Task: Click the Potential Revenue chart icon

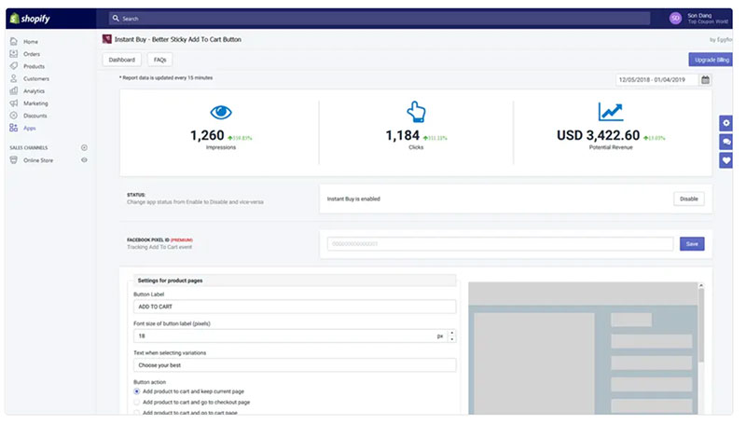Action: coord(611,112)
